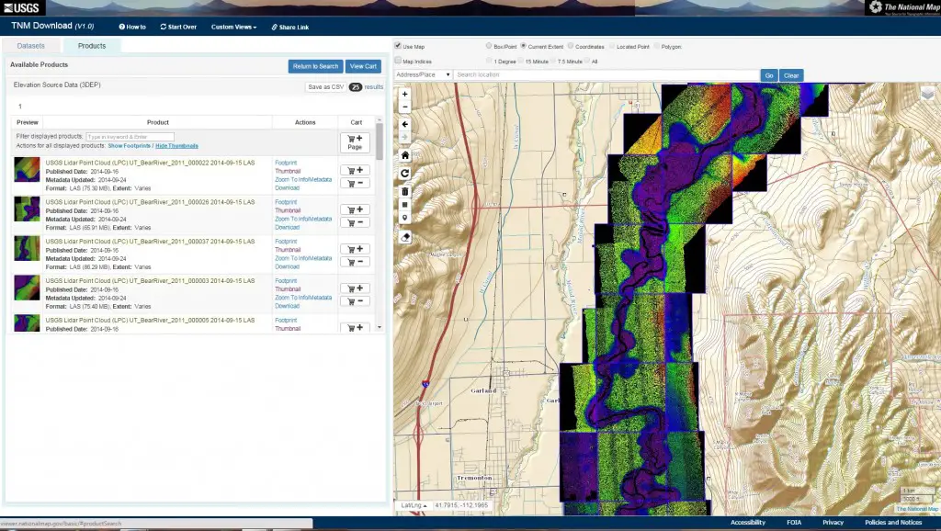Open the How to help menu

pos(132,27)
